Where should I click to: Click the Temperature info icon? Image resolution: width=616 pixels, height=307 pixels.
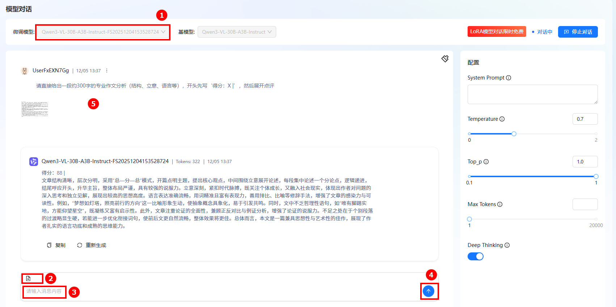pos(502,119)
